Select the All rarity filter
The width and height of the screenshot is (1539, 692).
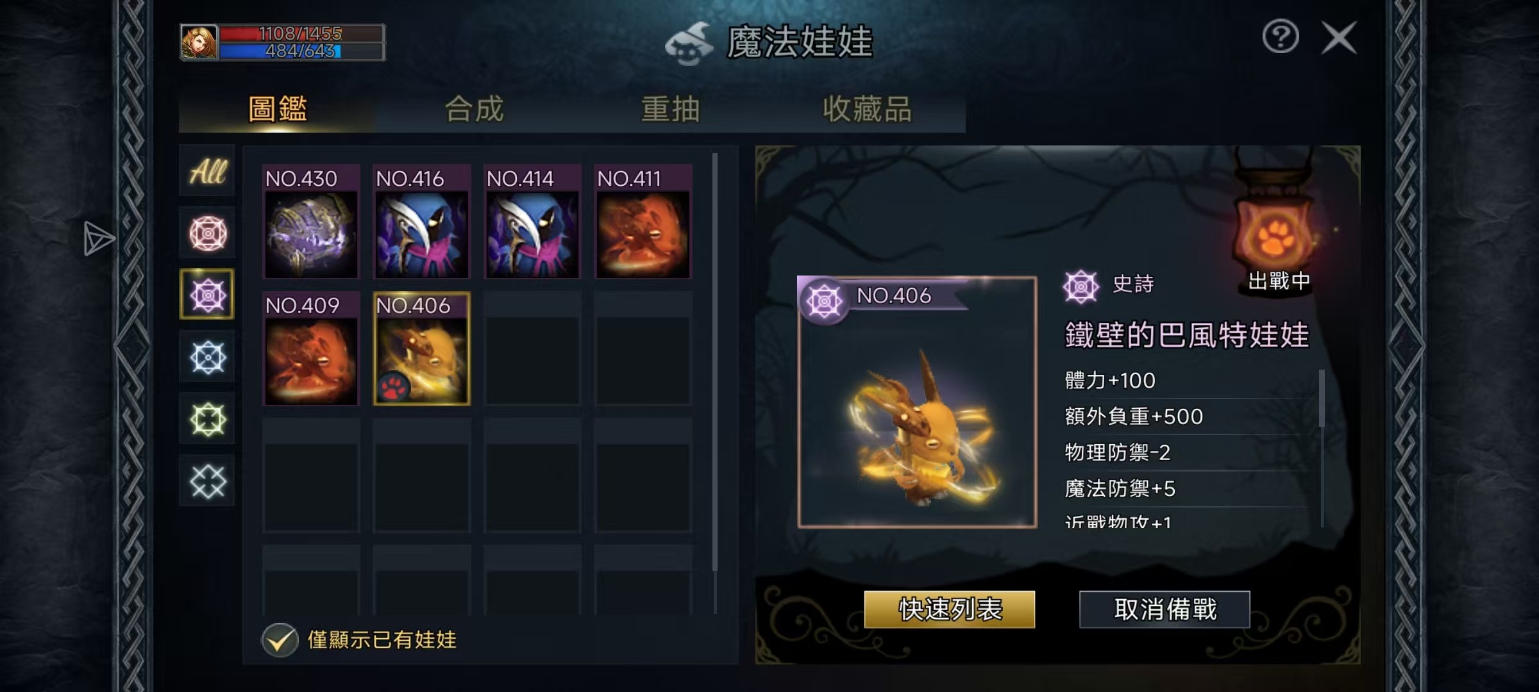[x=207, y=171]
